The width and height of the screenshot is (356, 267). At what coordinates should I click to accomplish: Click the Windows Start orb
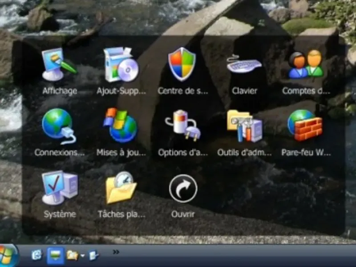pos(8,255)
